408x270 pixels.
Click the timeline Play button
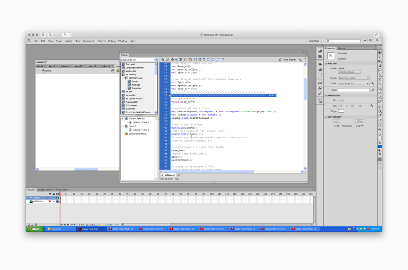coord(68,225)
